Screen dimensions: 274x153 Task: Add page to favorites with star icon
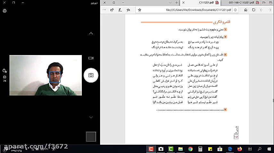140,10
